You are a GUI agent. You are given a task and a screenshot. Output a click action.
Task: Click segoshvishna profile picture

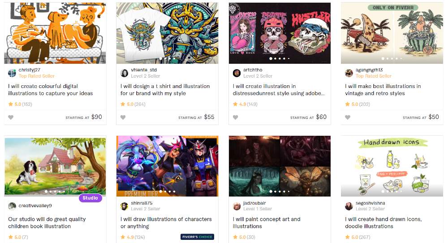coord(349,206)
